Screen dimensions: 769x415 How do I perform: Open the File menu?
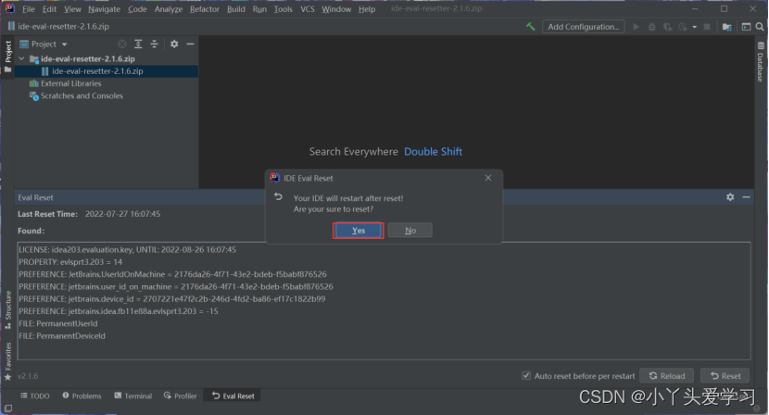tap(29, 9)
